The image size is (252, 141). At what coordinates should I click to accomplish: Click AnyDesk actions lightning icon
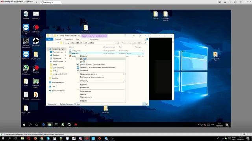[230, 2]
